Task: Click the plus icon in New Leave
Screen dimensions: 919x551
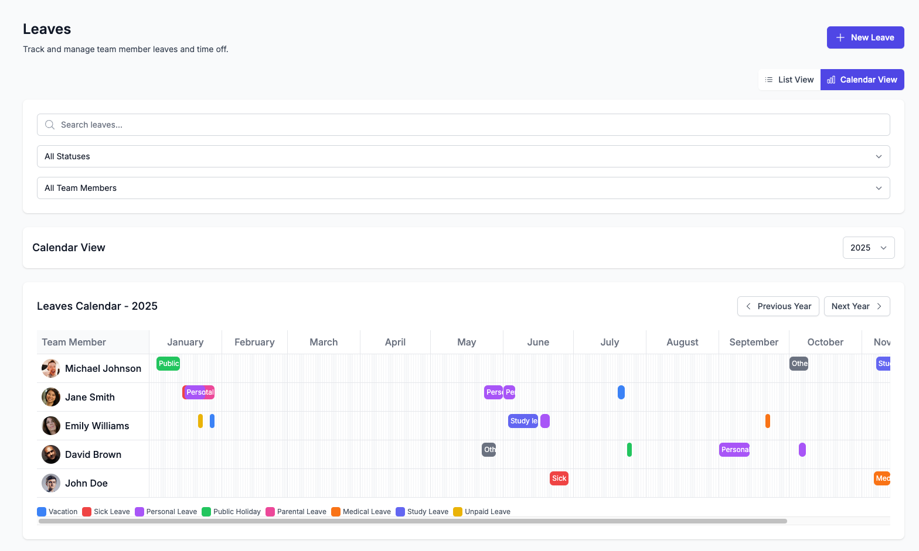Action: [x=840, y=37]
